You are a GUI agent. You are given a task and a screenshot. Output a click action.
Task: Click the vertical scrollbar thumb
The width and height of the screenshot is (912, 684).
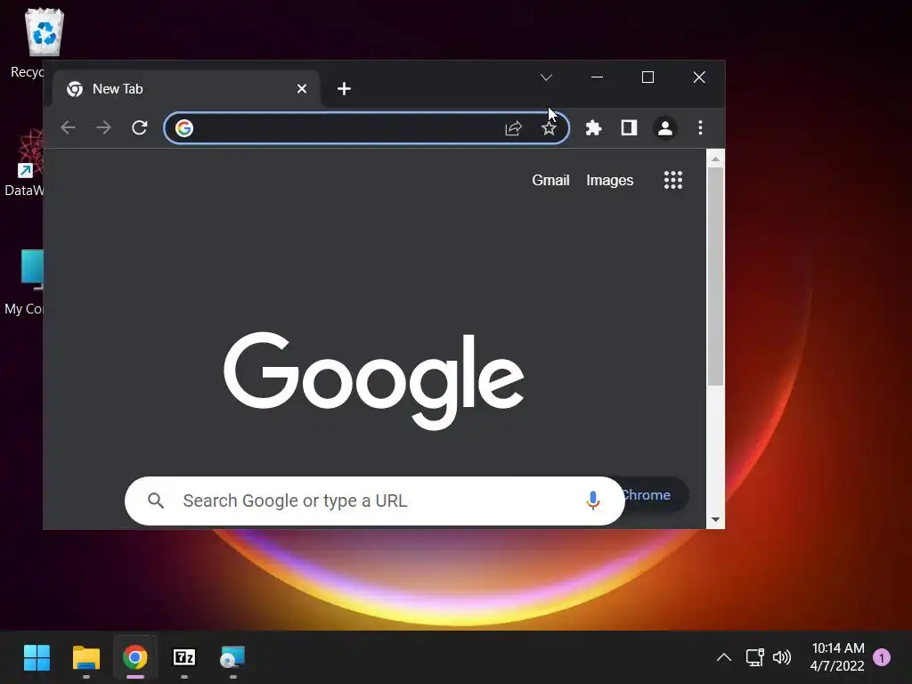click(x=715, y=276)
